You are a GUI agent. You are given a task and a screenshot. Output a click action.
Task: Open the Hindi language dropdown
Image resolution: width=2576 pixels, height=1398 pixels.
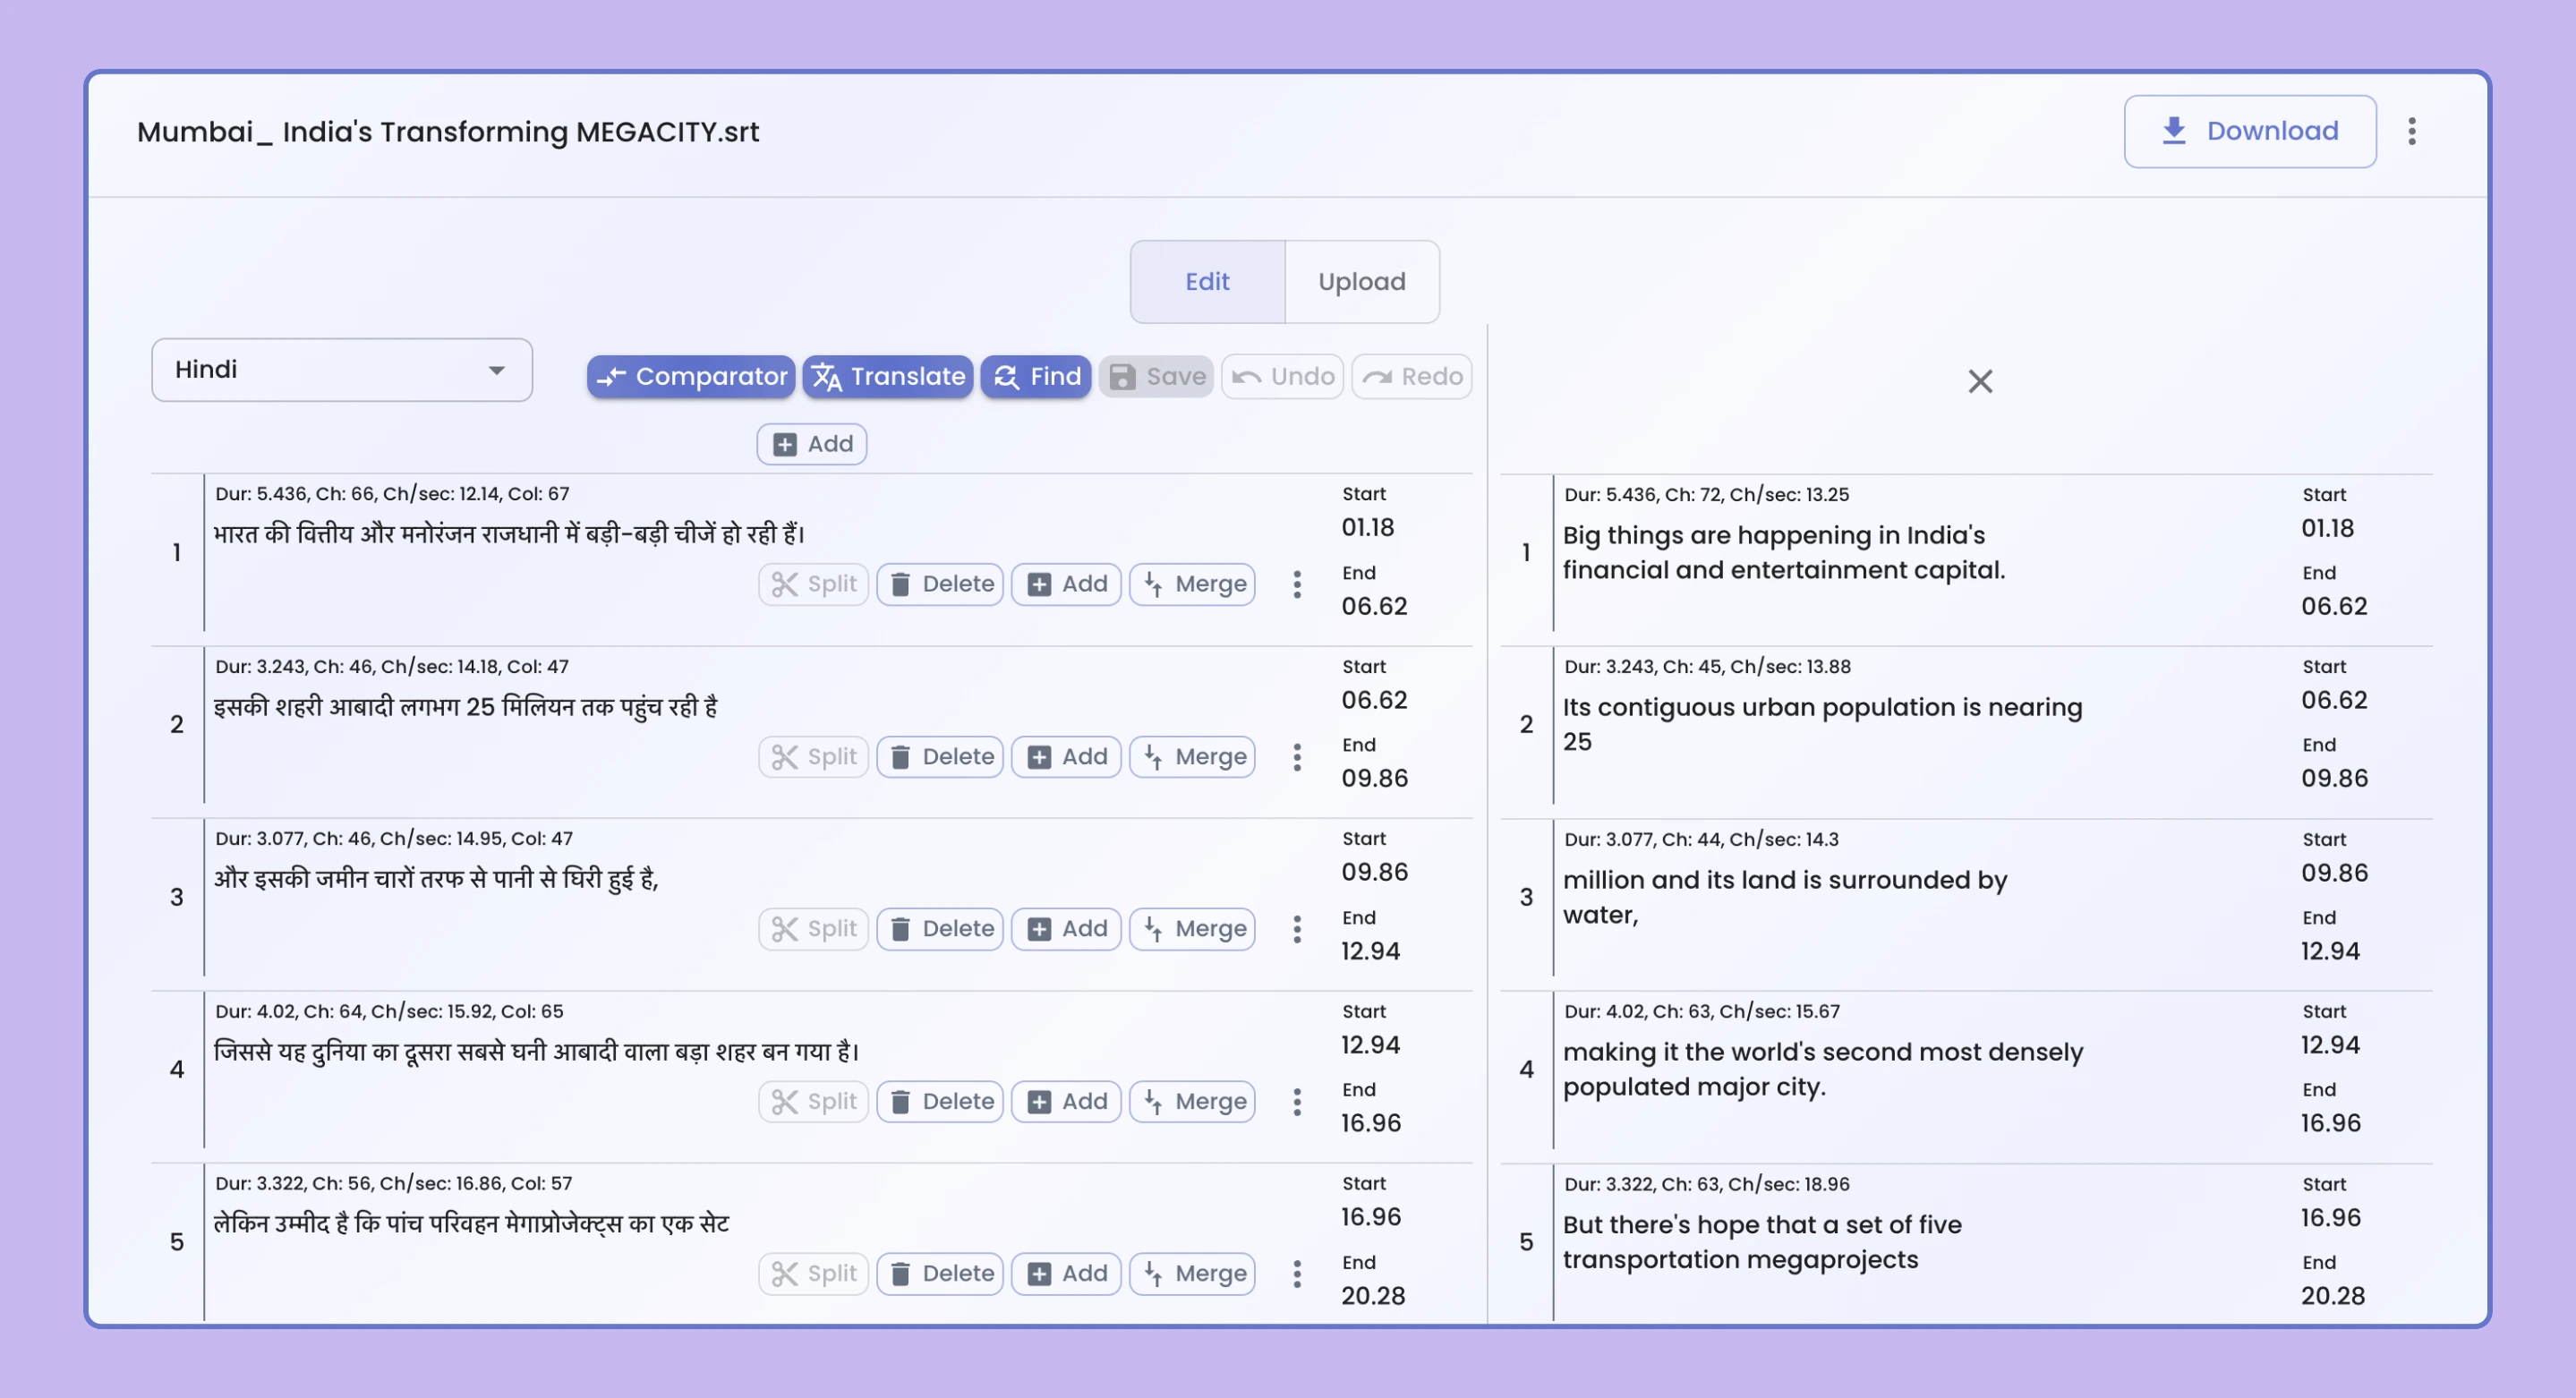[341, 369]
